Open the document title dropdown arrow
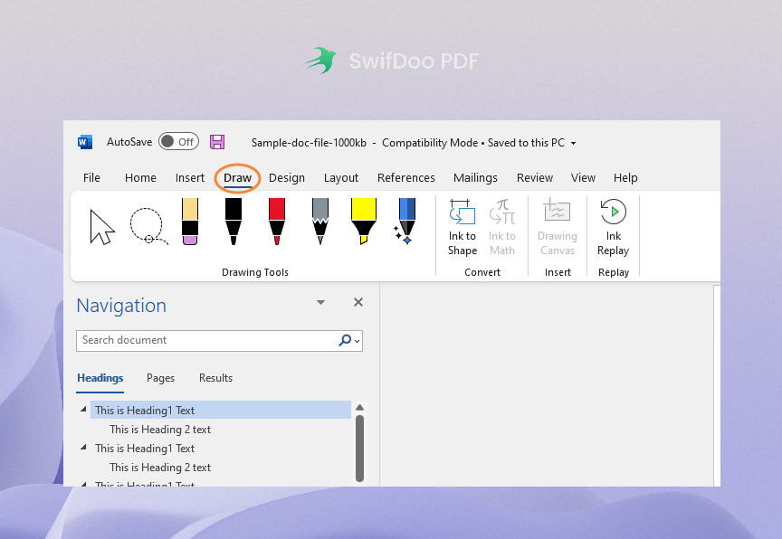 click(574, 144)
